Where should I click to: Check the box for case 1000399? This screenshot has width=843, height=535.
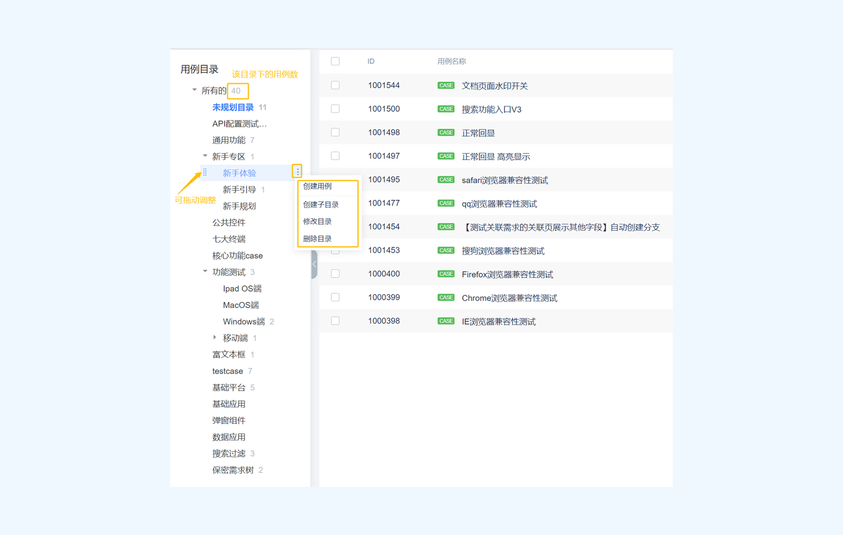tap(336, 297)
